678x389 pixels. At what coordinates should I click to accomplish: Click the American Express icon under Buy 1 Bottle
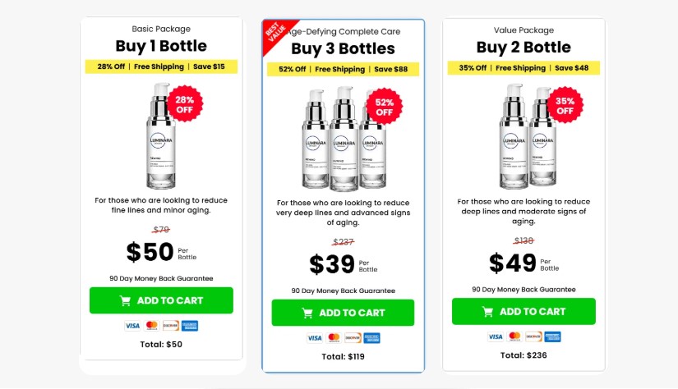[x=190, y=326]
